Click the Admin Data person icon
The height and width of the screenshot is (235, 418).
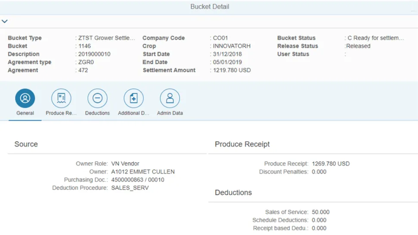(170, 98)
